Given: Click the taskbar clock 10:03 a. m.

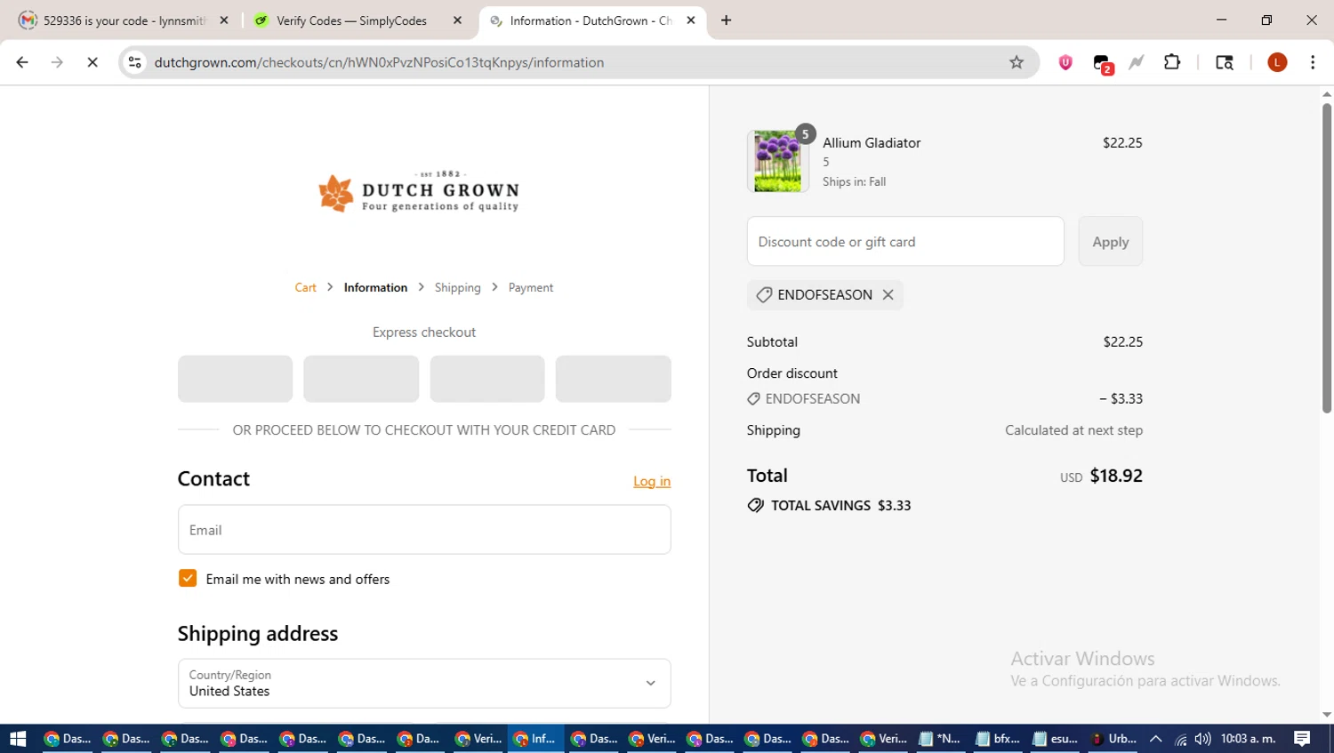Looking at the screenshot, I should pyautogui.click(x=1248, y=739).
